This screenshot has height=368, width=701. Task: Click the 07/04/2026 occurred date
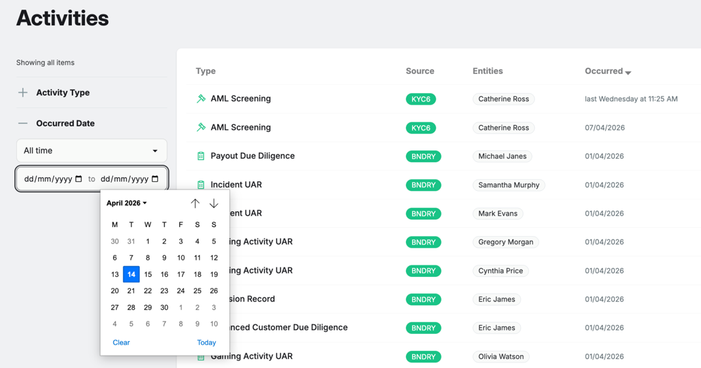coord(604,128)
